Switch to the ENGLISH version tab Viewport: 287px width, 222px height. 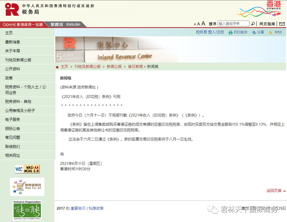(73, 25)
